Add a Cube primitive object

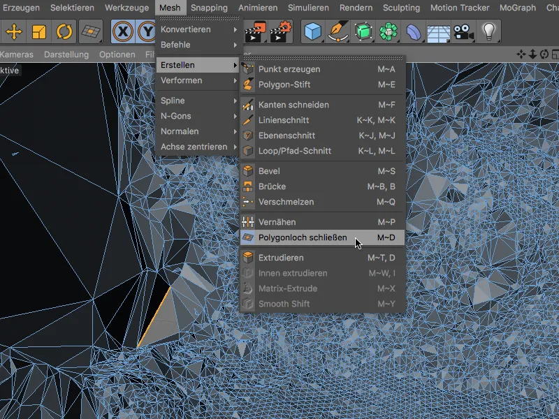click(x=313, y=31)
